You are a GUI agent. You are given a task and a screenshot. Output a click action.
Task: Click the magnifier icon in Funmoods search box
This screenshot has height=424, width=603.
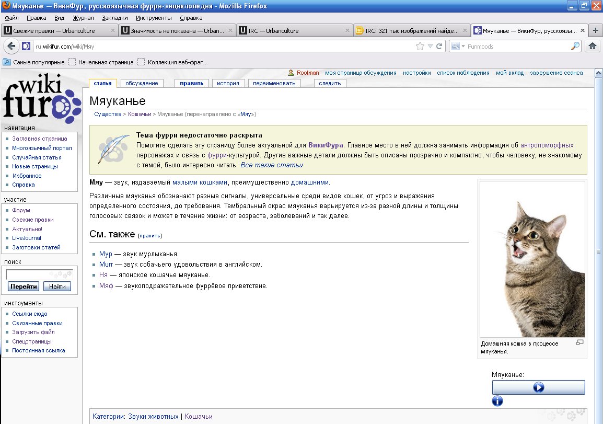(575, 46)
